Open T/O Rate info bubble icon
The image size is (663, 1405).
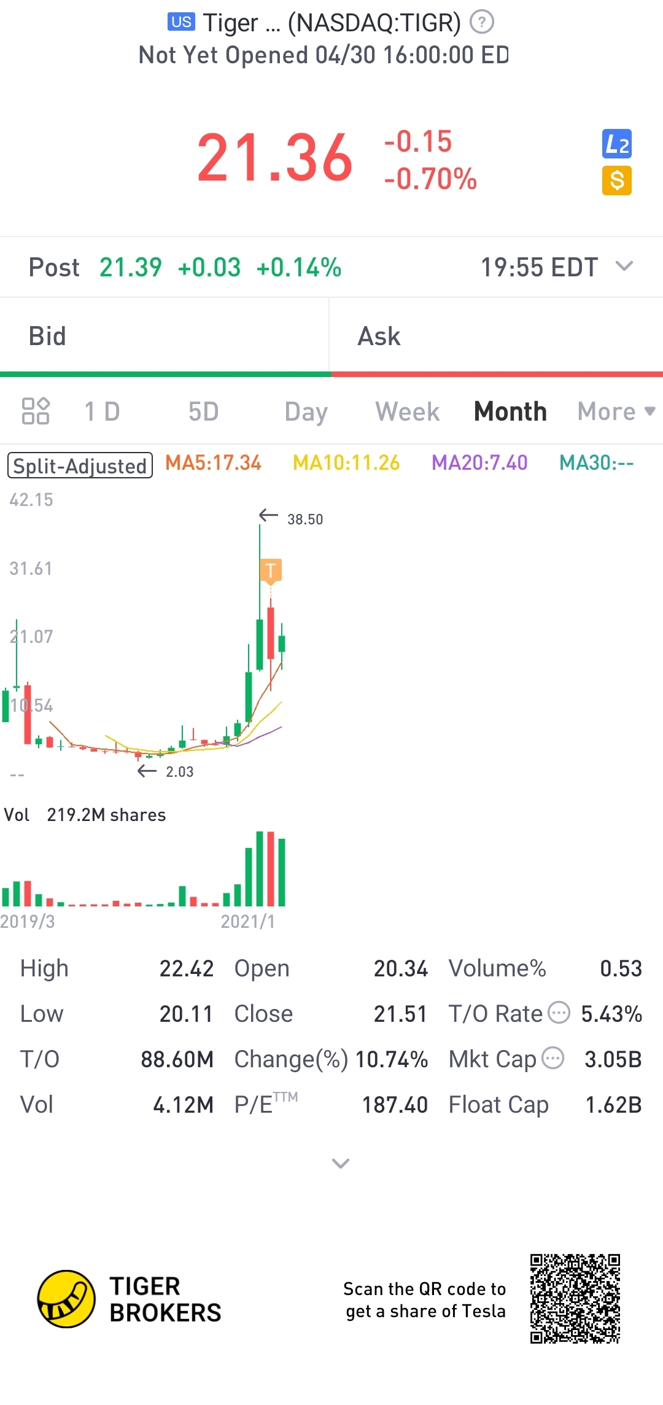[x=559, y=1013]
